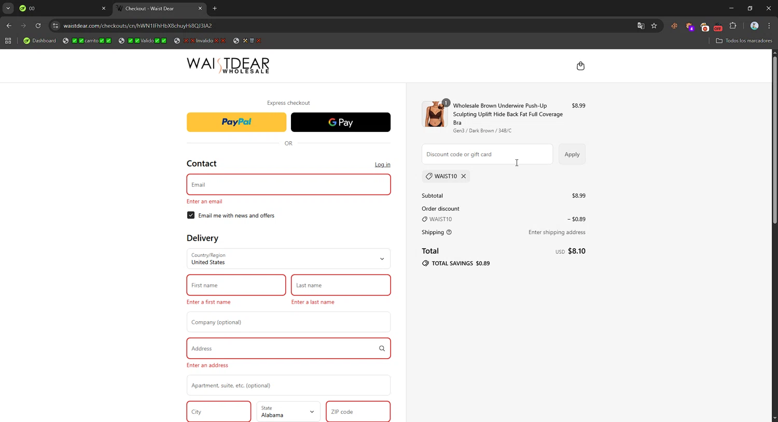Open the 'carrito' bookmark
This screenshot has height=422, width=778.
click(x=87, y=41)
